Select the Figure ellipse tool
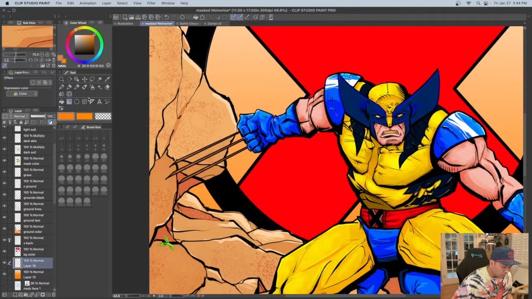 point(77,101)
